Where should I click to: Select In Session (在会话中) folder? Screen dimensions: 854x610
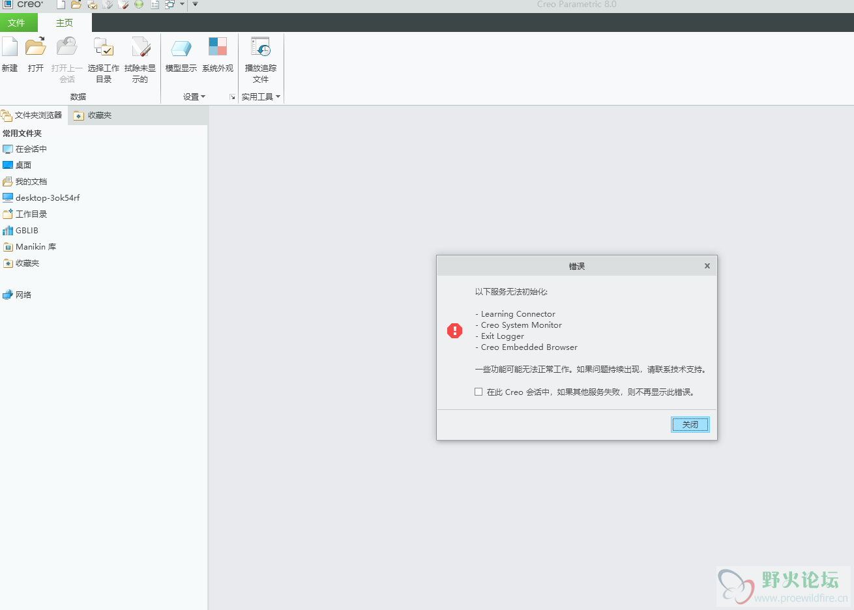point(25,149)
